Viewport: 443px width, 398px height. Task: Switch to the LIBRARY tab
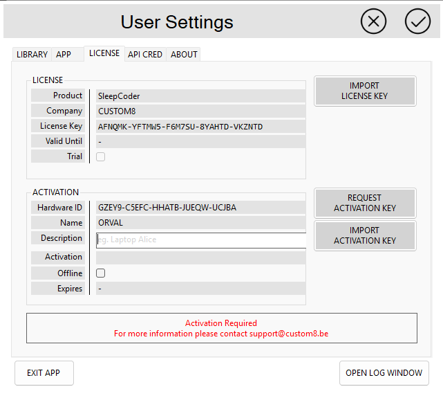click(32, 55)
